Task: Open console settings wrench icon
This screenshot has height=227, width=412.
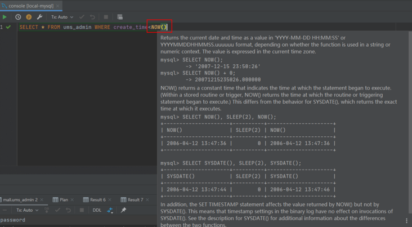Action: 39,17
